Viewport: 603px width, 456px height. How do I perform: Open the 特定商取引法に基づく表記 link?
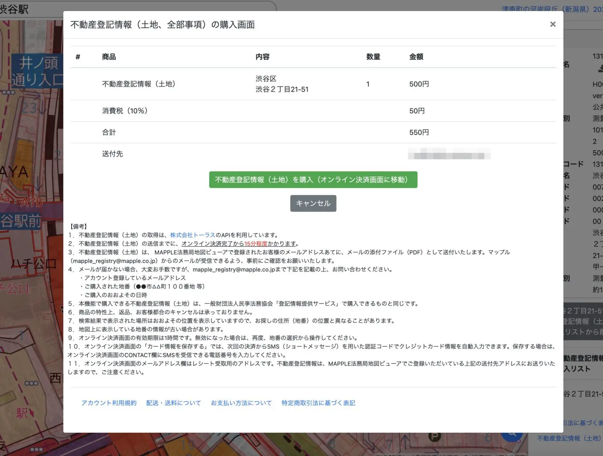tap(318, 403)
